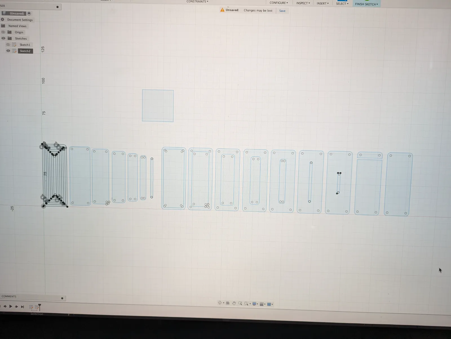Screen dimensions: 451x339
Task: Select Document Settings in browser
Action: (20, 20)
